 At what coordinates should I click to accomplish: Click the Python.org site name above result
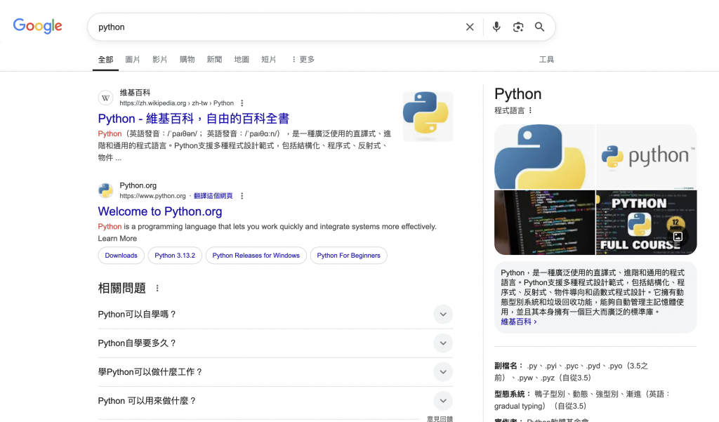point(138,185)
